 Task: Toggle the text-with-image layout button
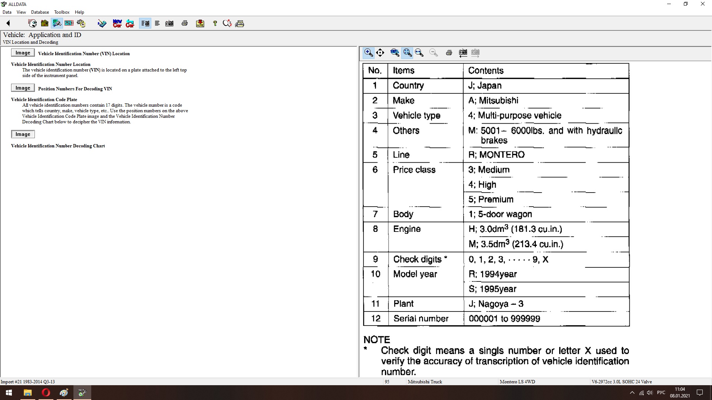[145, 23]
